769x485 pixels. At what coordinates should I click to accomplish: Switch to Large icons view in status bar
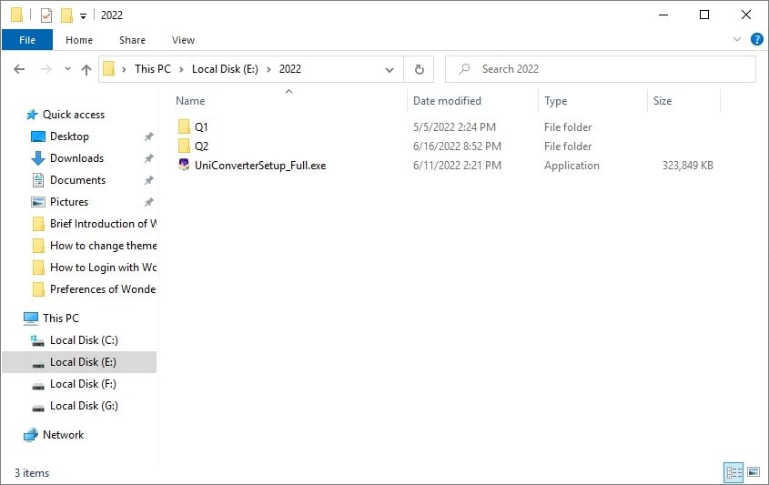tap(754, 472)
